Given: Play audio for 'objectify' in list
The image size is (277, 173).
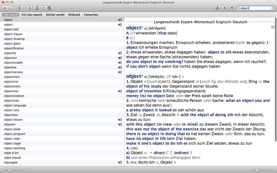Looking at the screenshot, I should click(120, 53).
